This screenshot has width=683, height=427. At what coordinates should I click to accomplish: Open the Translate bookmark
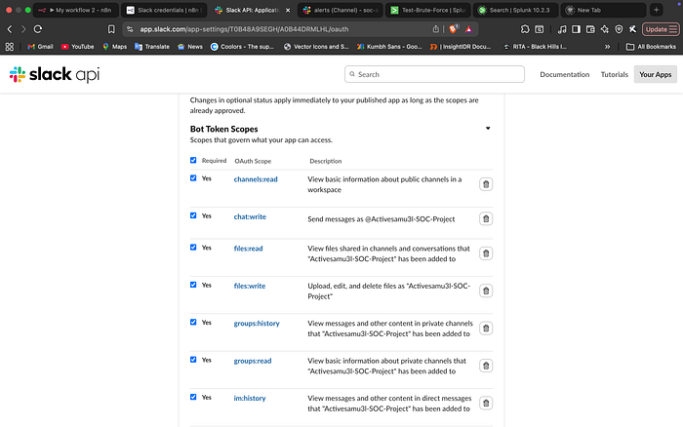[x=152, y=47]
